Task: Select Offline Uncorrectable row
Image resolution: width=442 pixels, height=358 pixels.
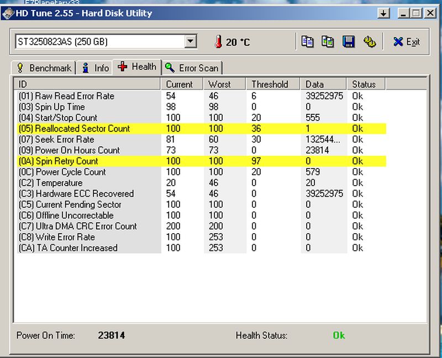Action: pyautogui.click(x=202, y=215)
